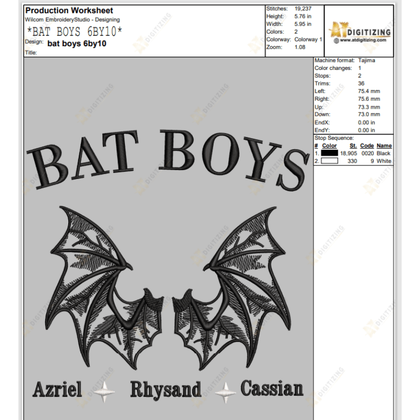Click the AT Digitizing logo

360,33
